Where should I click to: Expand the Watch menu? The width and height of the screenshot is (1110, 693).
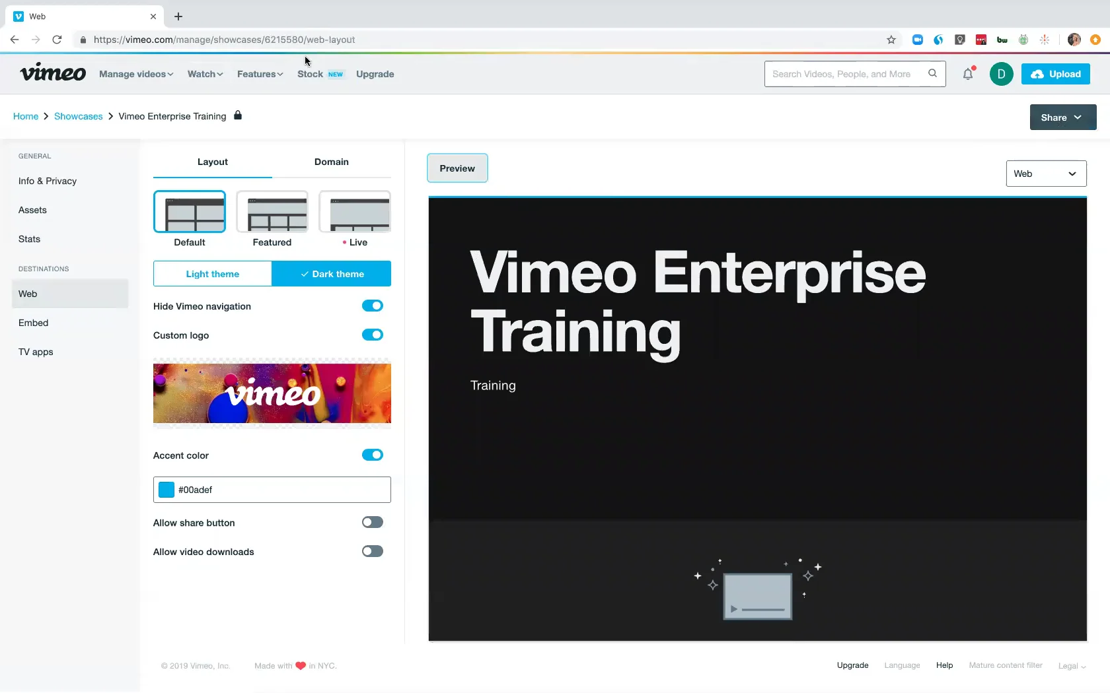205,74
